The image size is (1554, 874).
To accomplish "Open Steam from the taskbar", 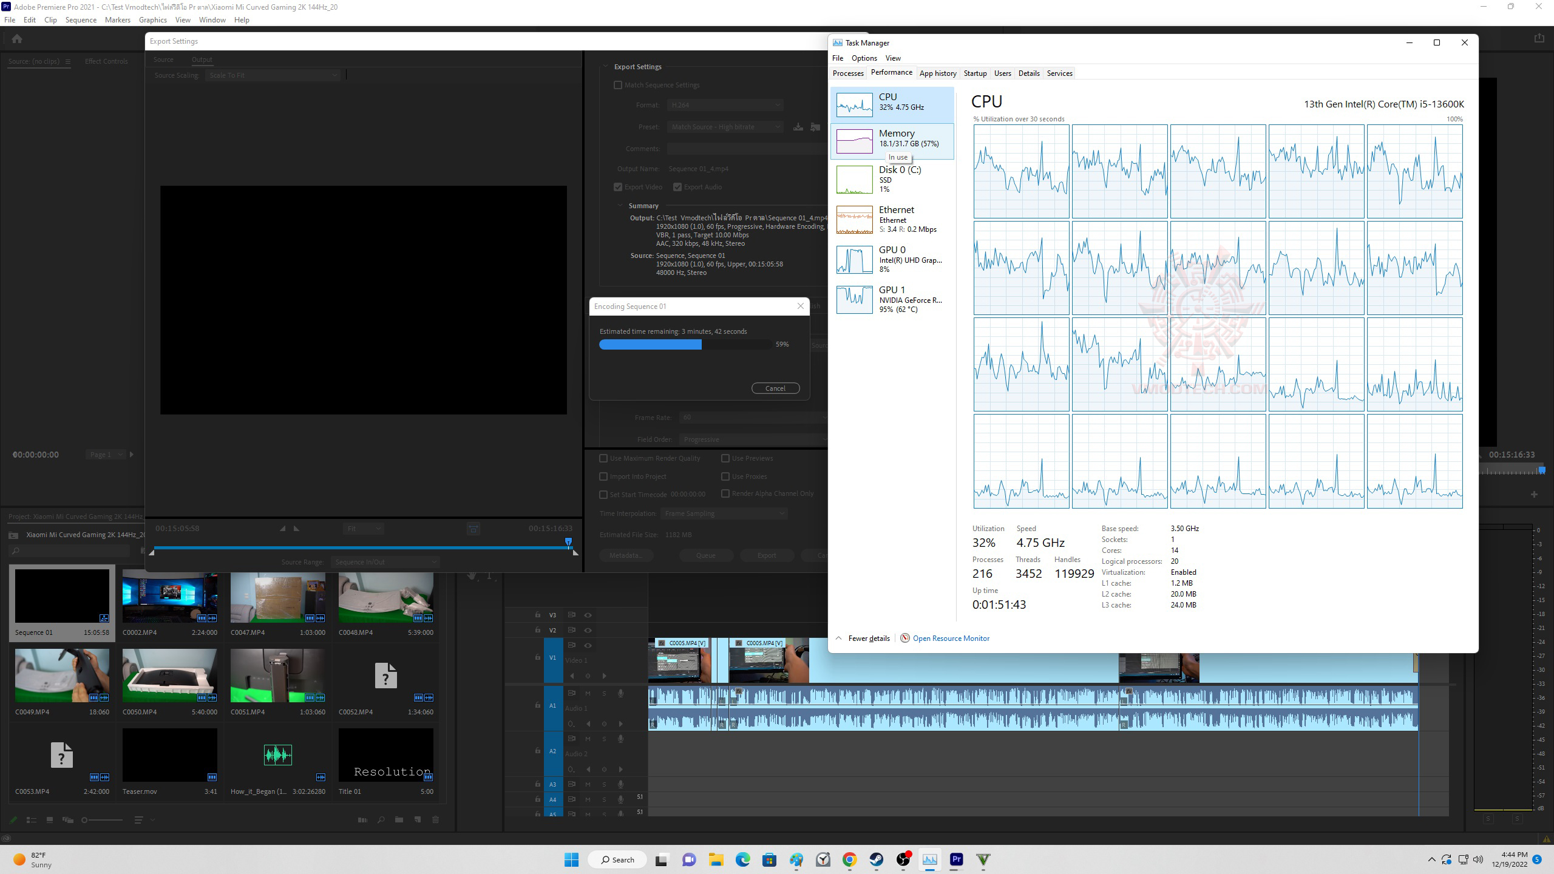I will [876, 859].
